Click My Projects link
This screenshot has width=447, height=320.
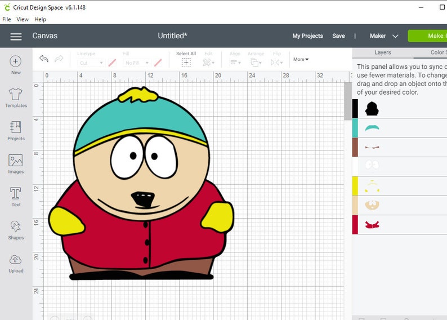pos(307,36)
